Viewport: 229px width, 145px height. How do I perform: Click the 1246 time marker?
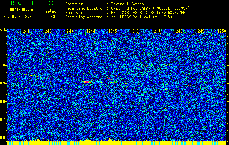coord(134,31)
